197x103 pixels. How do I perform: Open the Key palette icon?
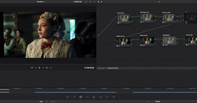[x=100, y=97]
